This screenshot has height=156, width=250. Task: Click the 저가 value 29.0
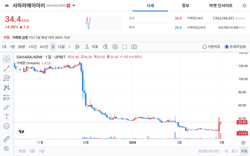click(178, 27)
